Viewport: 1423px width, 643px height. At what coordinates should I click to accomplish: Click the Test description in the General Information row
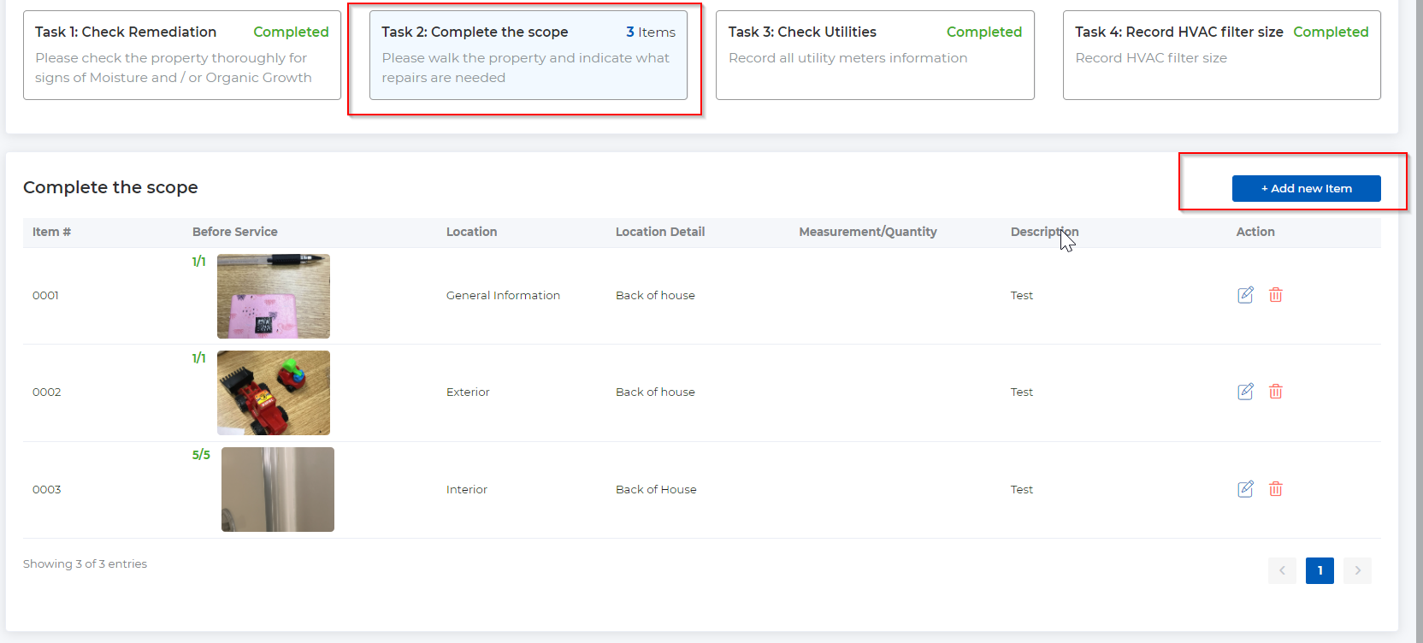[x=1022, y=295]
